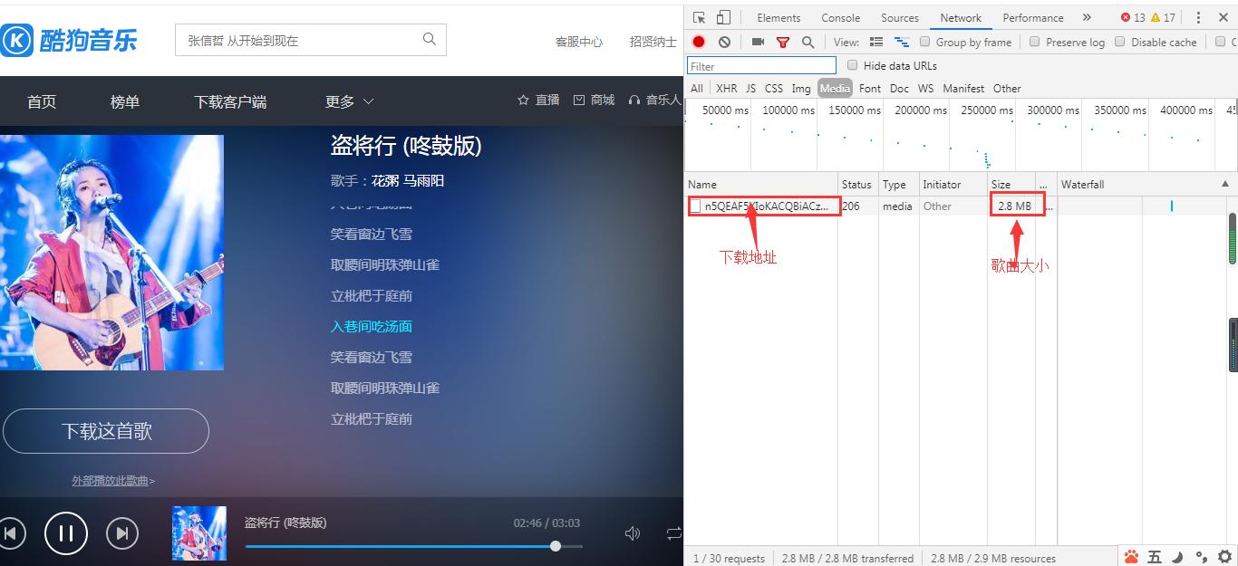The height and width of the screenshot is (566, 1238).
Task: Enable Hide data URLs
Action: click(852, 64)
